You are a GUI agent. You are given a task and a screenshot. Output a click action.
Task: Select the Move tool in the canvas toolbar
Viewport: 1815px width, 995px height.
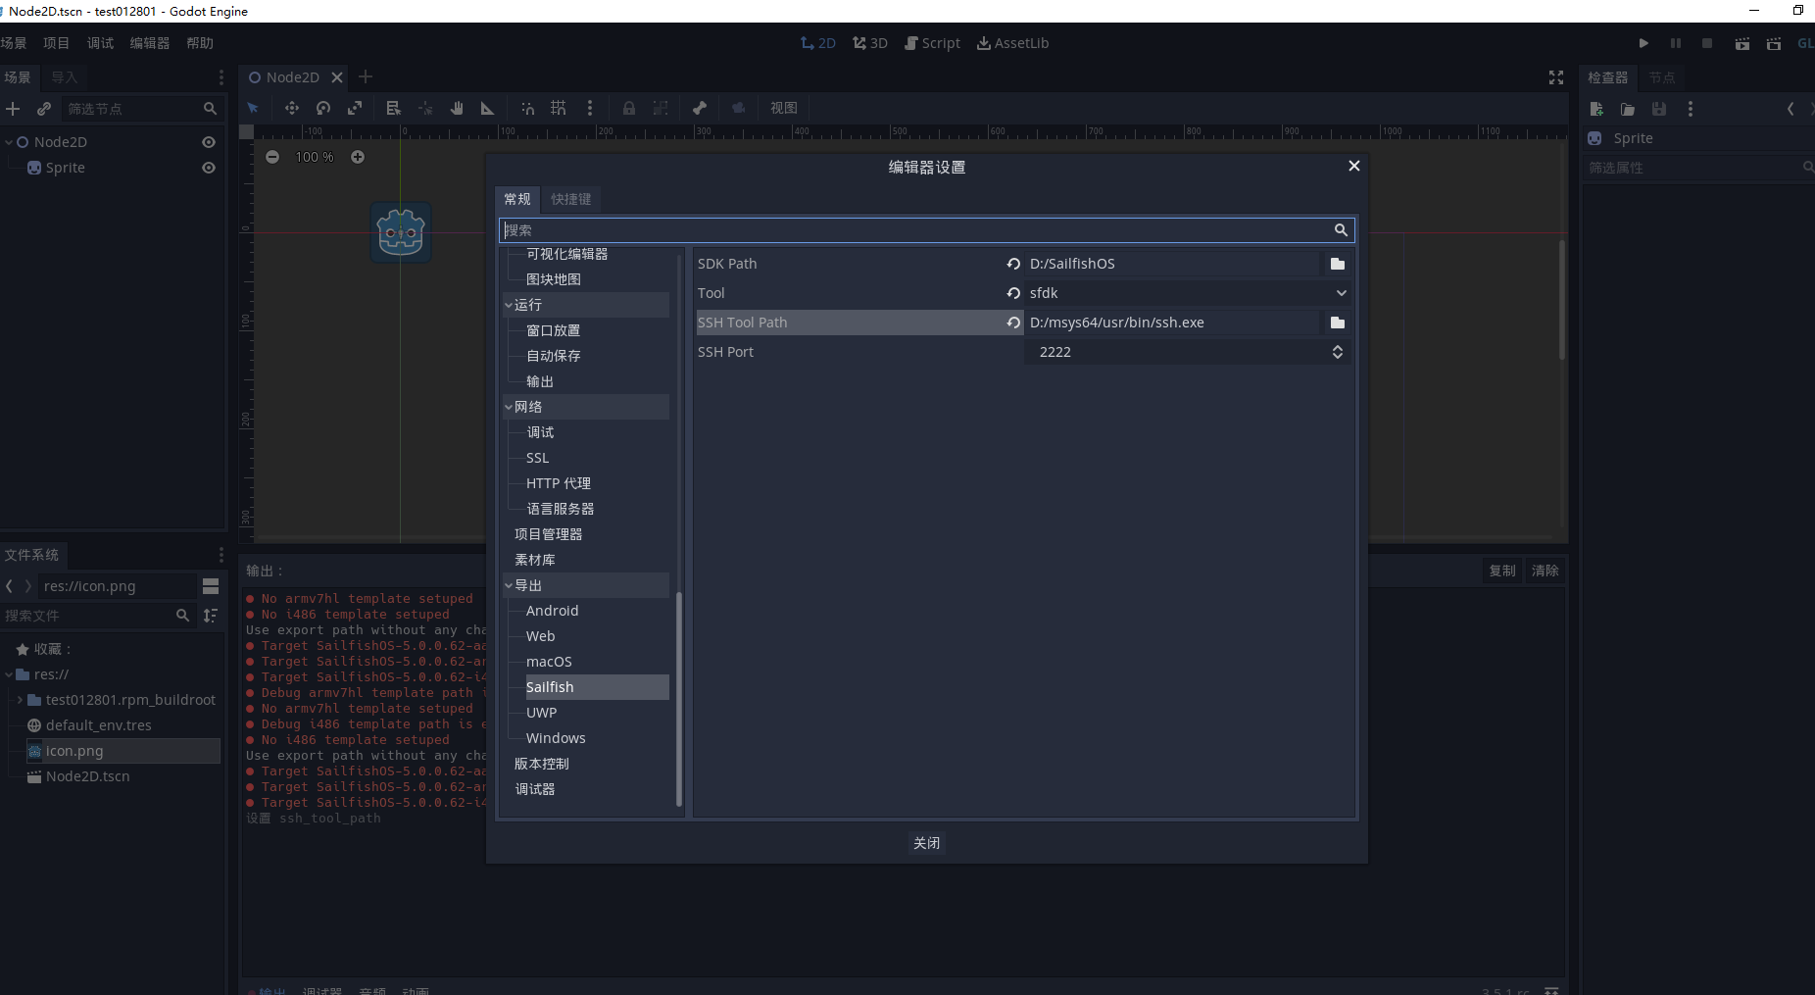293,108
